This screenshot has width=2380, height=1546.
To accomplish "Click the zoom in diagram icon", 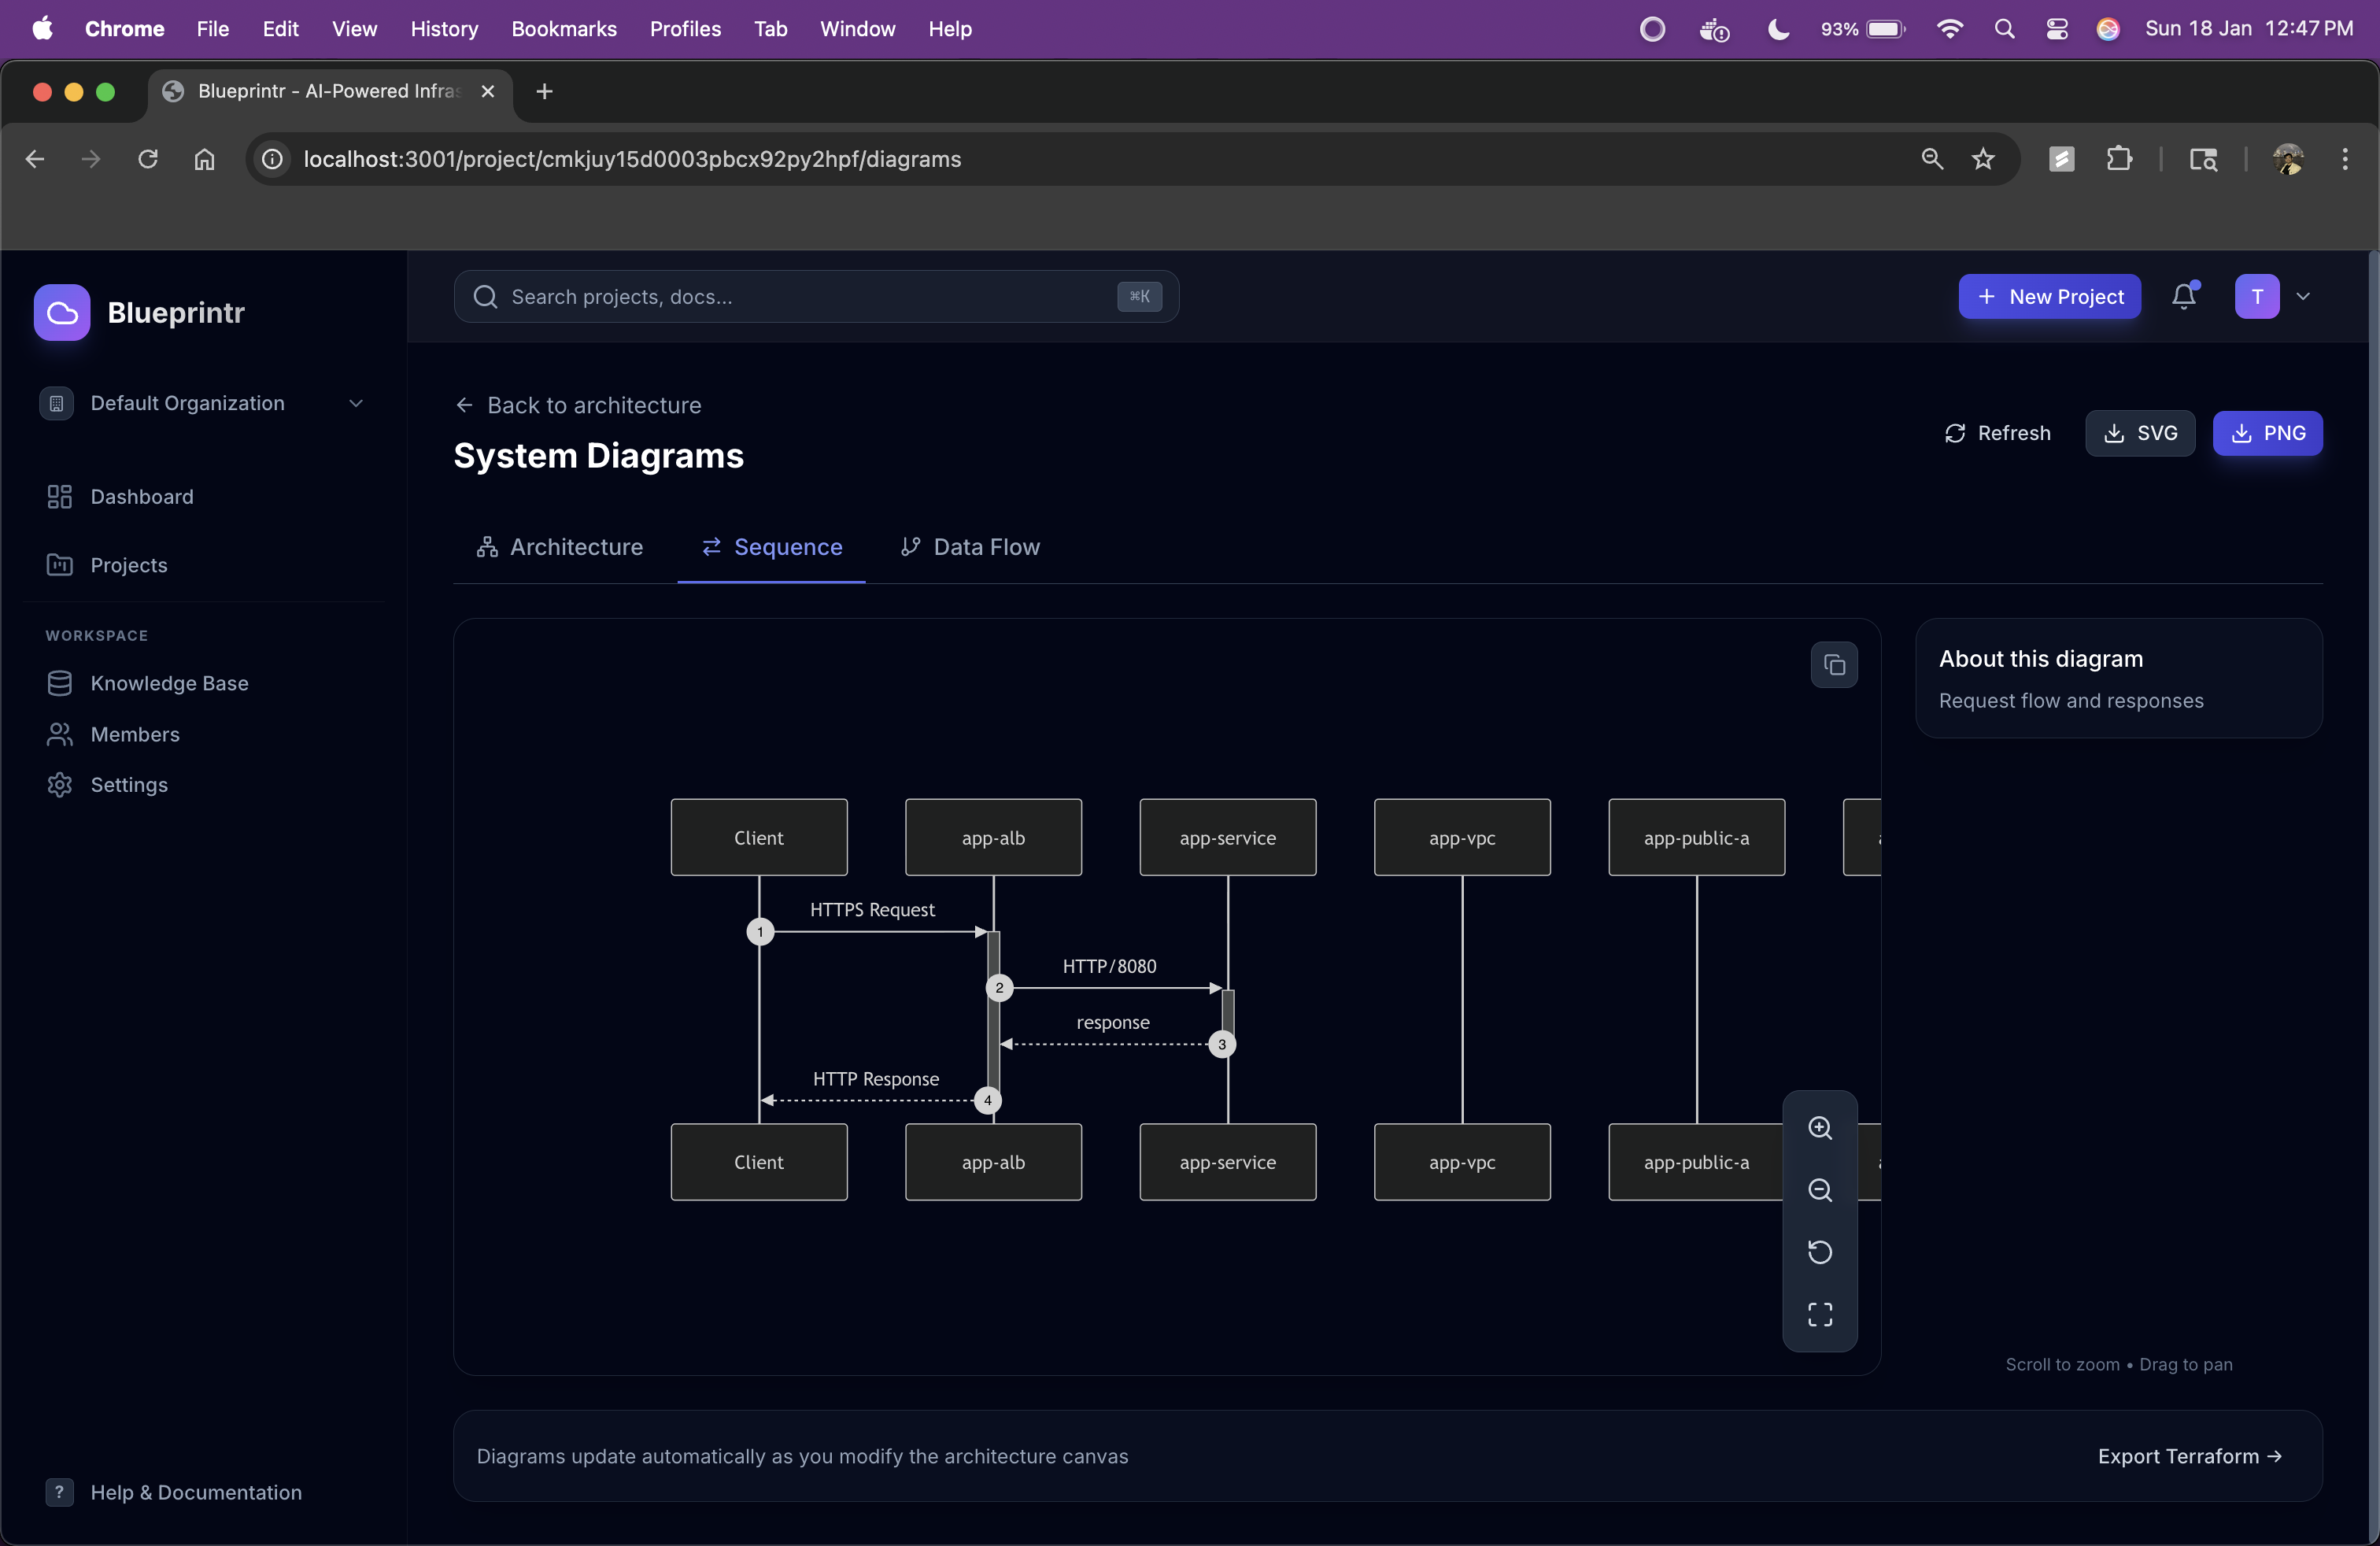I will coord(1820,1128).
